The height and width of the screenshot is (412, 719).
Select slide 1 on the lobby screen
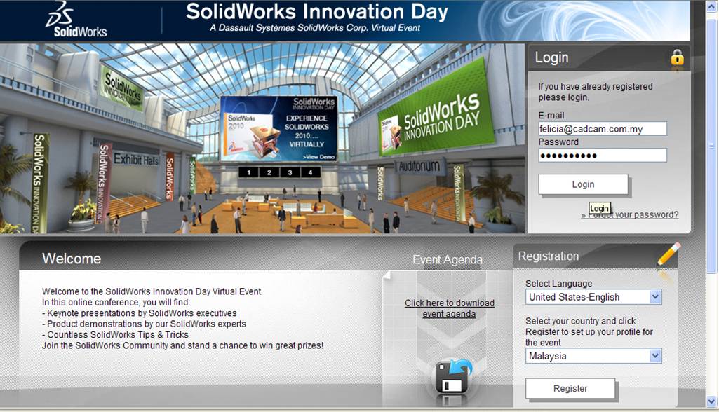pyautogui.click(x=248, y=172)
